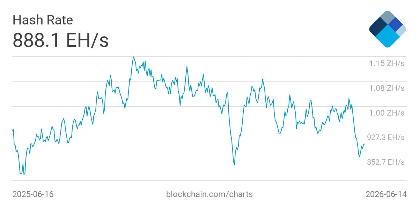Click the Blockchain.com diamond logo
This screenshot has width=419, height=209.
(388, 29)
